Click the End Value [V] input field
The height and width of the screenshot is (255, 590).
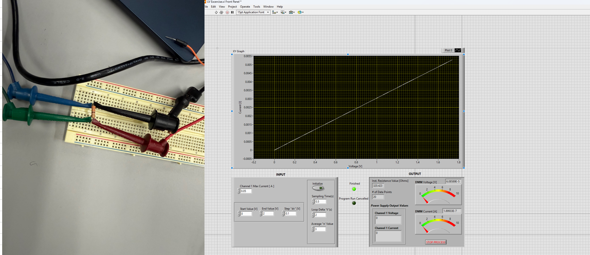pyautogui.click(x=268, y=214)
